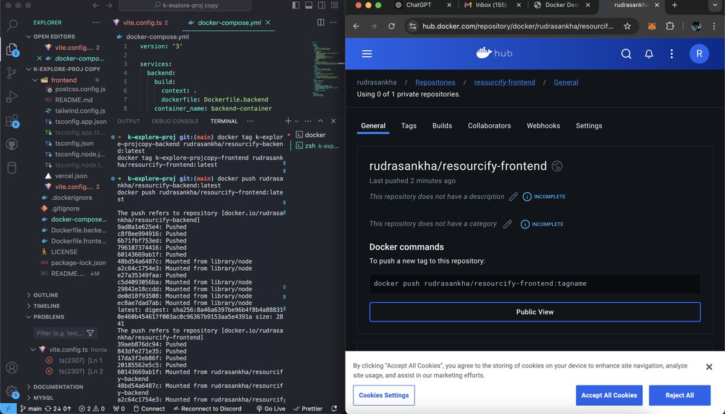Reload the Docker Hub page

pyautogui.click(x=391, y=27)
